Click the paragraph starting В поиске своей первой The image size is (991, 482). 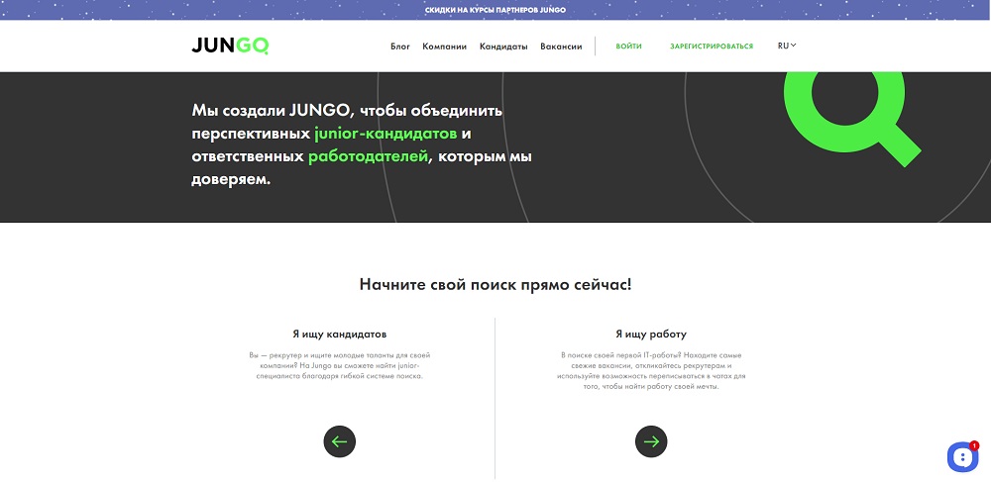651,371
